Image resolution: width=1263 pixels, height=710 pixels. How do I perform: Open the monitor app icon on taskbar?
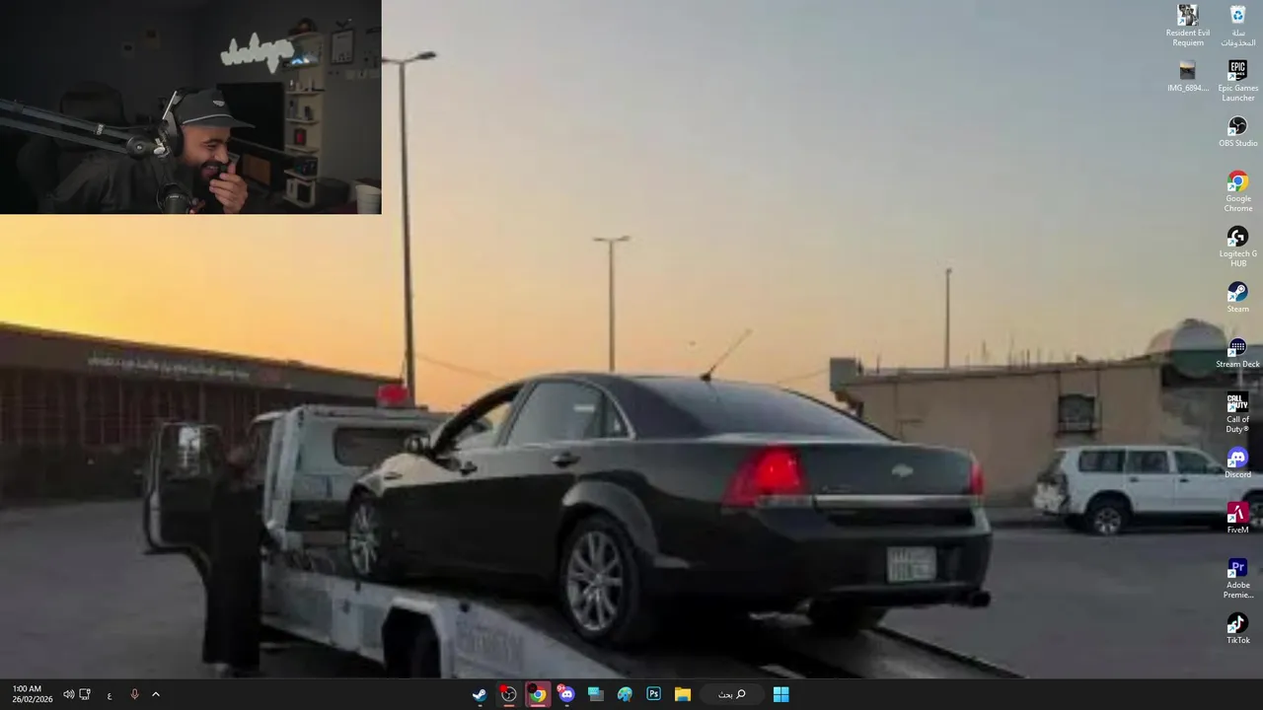click(595, 694)
